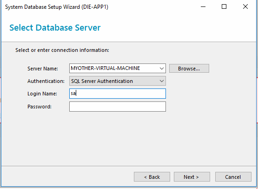Viewport: 258px width, 189px height.
Task: Minimize the System Database Setup Wizard window
Action: (x=203, y=7)
